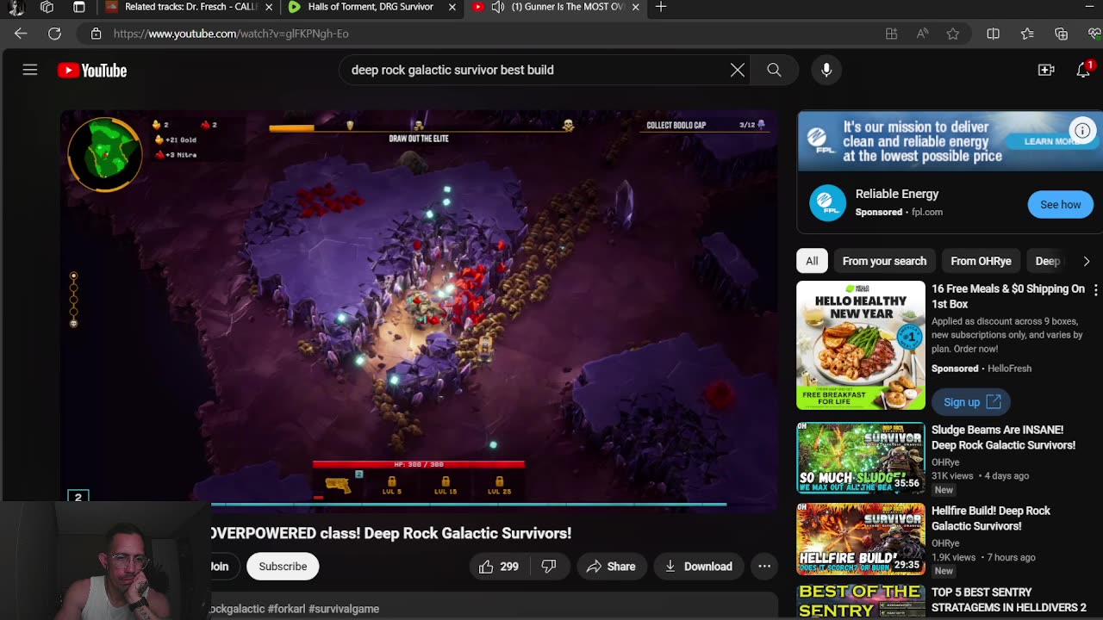Viewport: 1103px width, 620px height.
Task: Add page to favorites star
Action: pyautogui.click(x=953, y=34)
